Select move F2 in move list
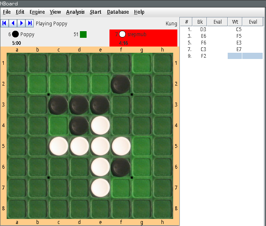266x226 pixels. pos(204,56)
